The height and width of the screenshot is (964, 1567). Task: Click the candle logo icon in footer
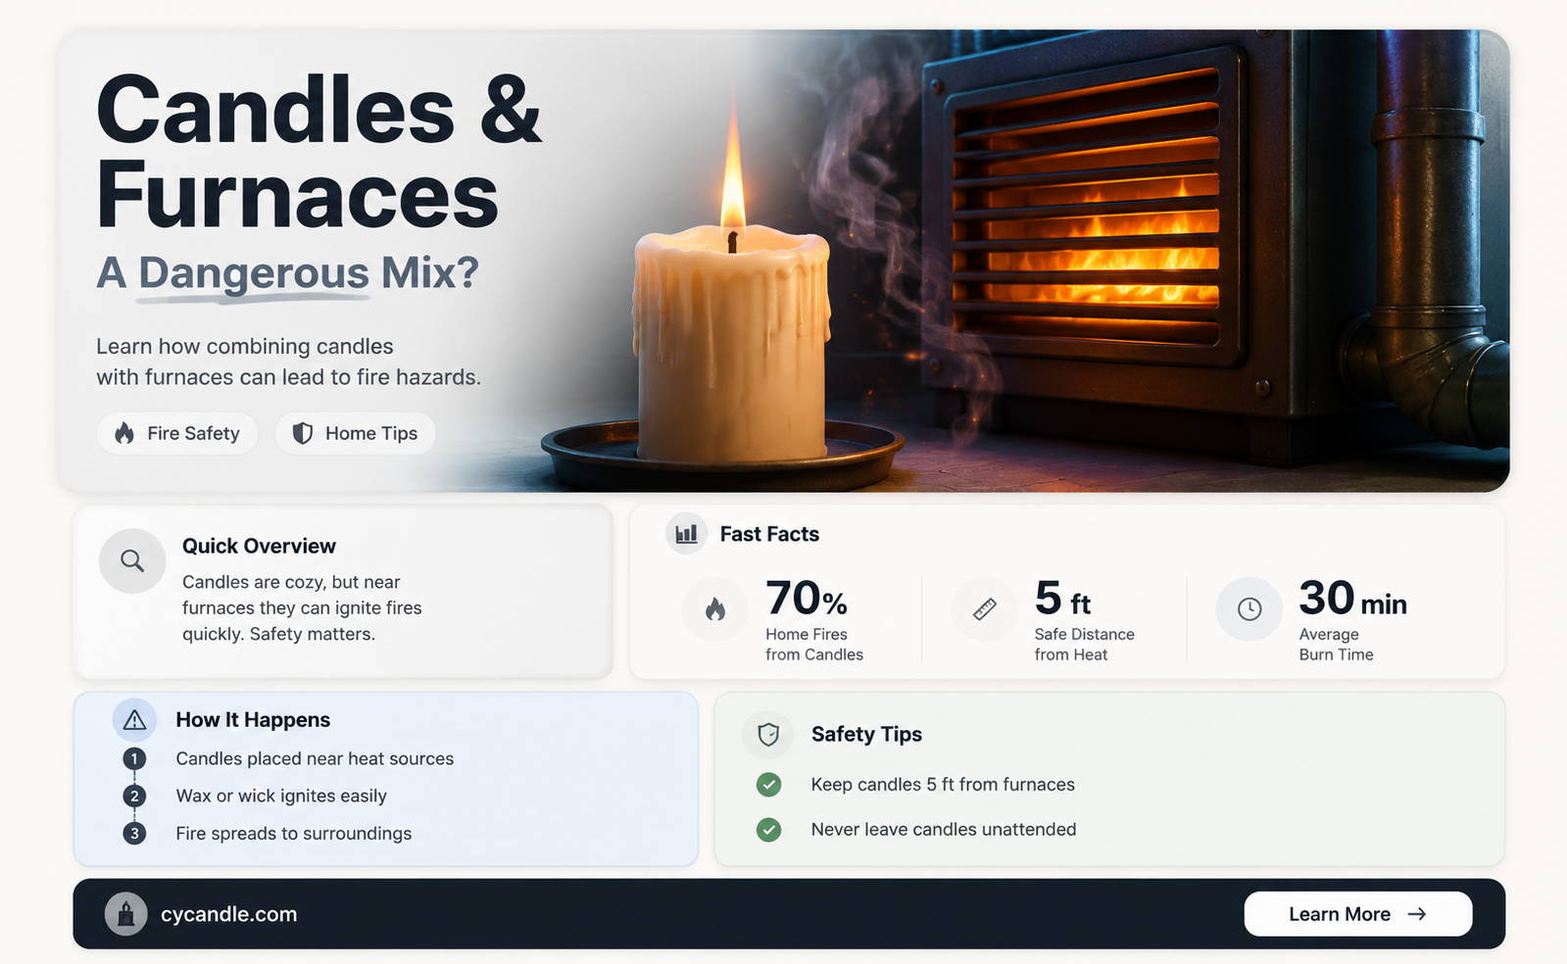[125, 914]
